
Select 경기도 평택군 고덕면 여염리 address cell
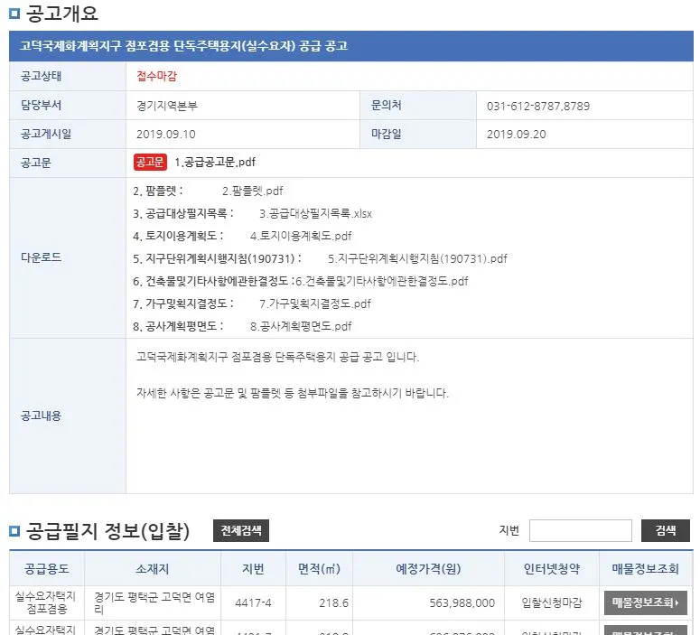click(154, 602)
